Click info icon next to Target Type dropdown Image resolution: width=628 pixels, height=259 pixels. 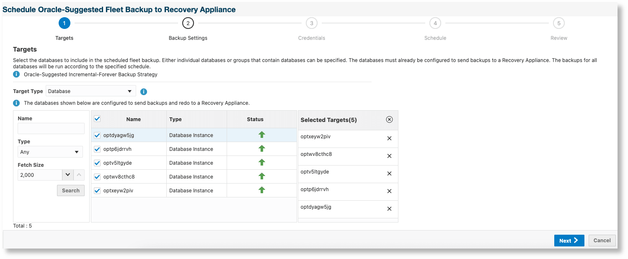pyautogui.click(x=144, y=92)
